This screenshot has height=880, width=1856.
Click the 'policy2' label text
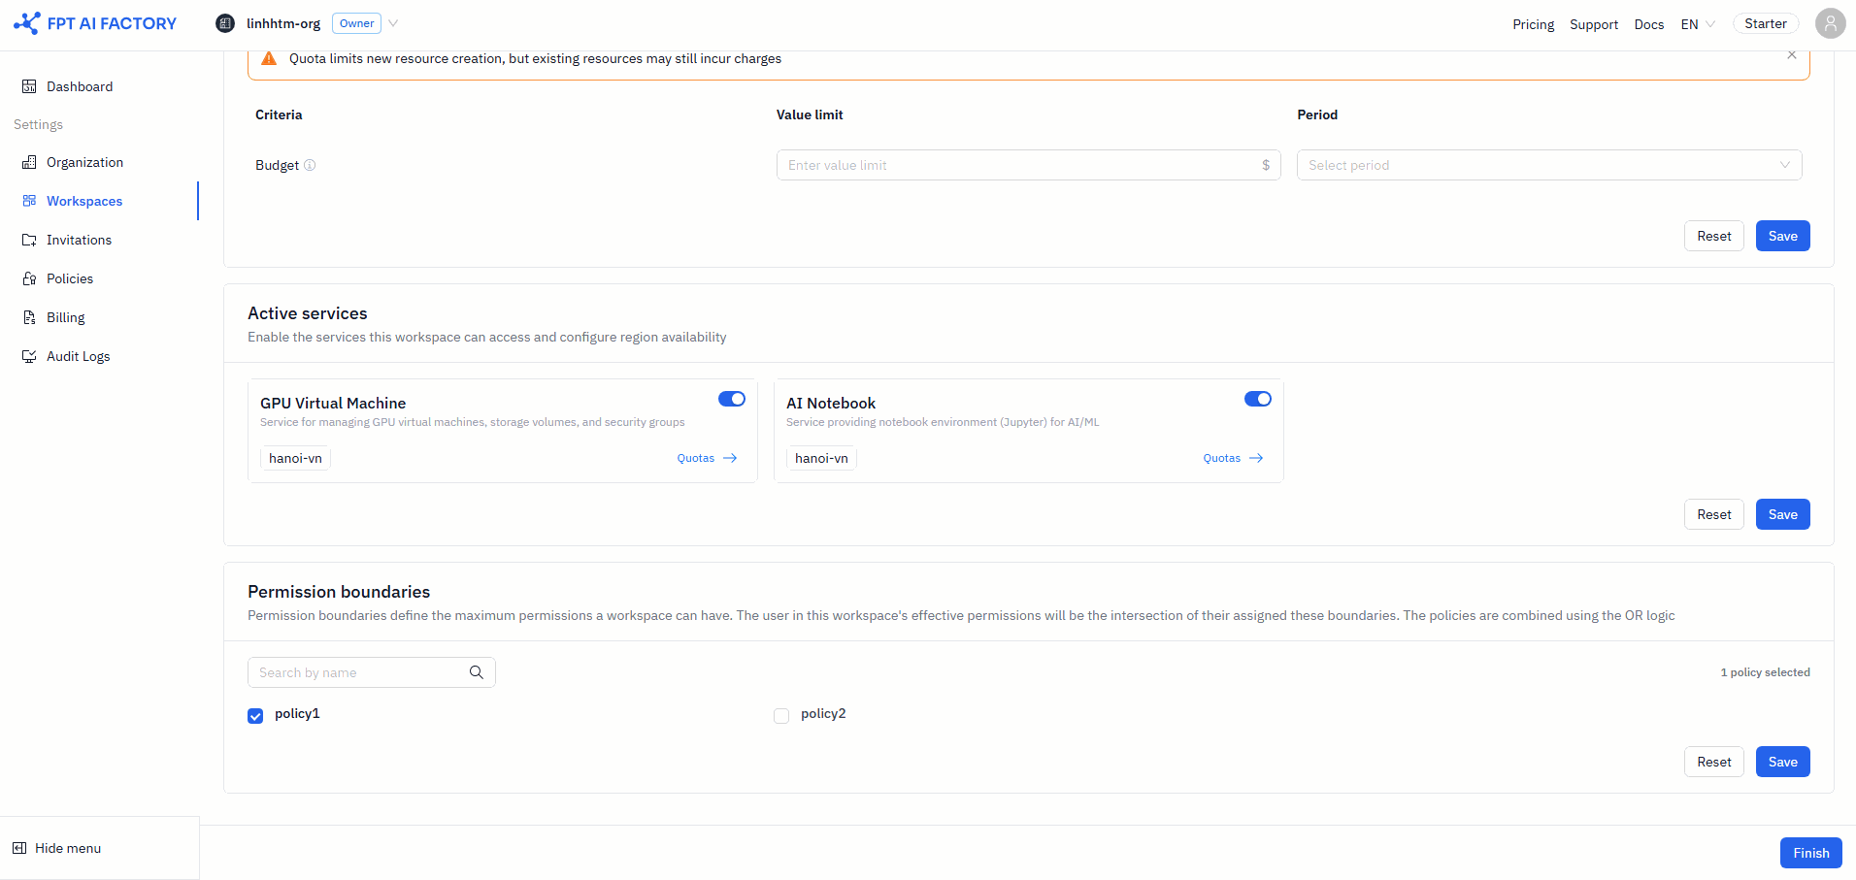[x=823, y=713]
